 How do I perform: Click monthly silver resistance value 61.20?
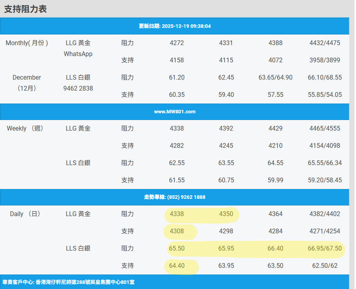coord(177,78)
